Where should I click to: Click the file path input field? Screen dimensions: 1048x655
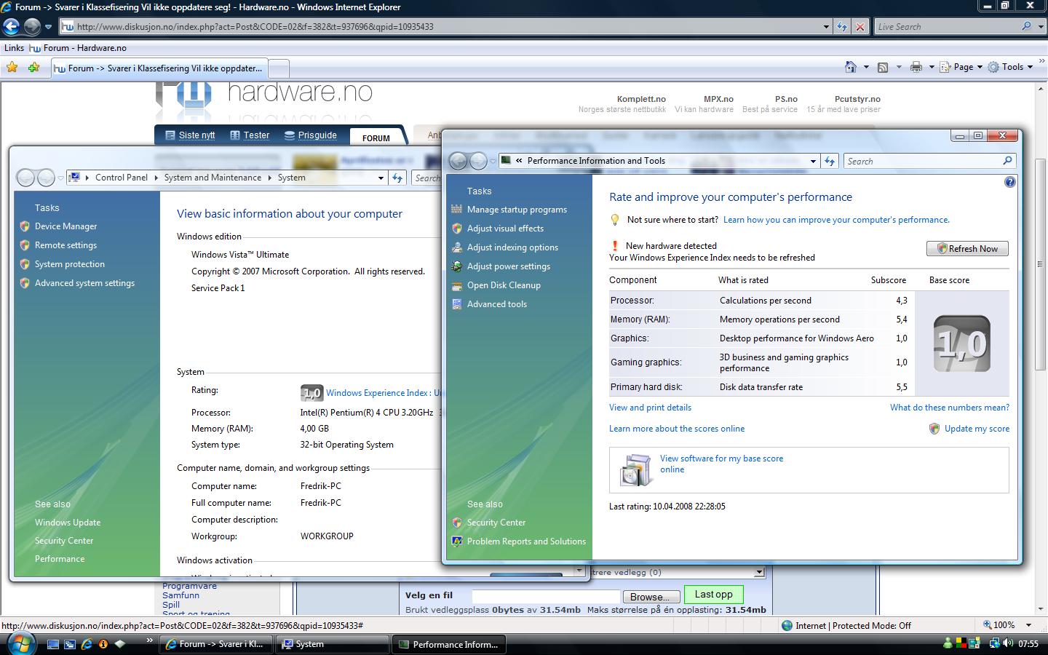coord(546,597)
